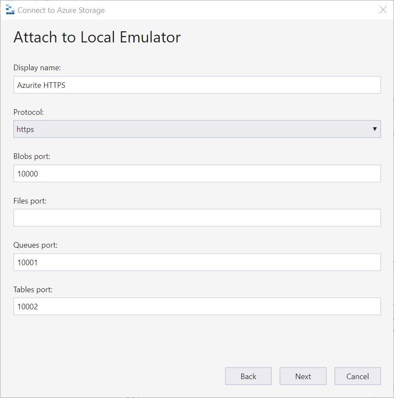Select the Azurite HTTPS display name text
Viewport: 394px width, 398px height.
tap(41, 85)
